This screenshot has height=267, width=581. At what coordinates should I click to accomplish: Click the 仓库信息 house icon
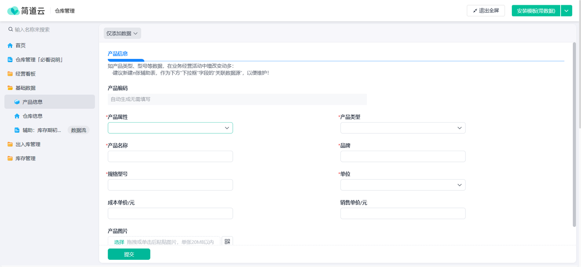17,116
